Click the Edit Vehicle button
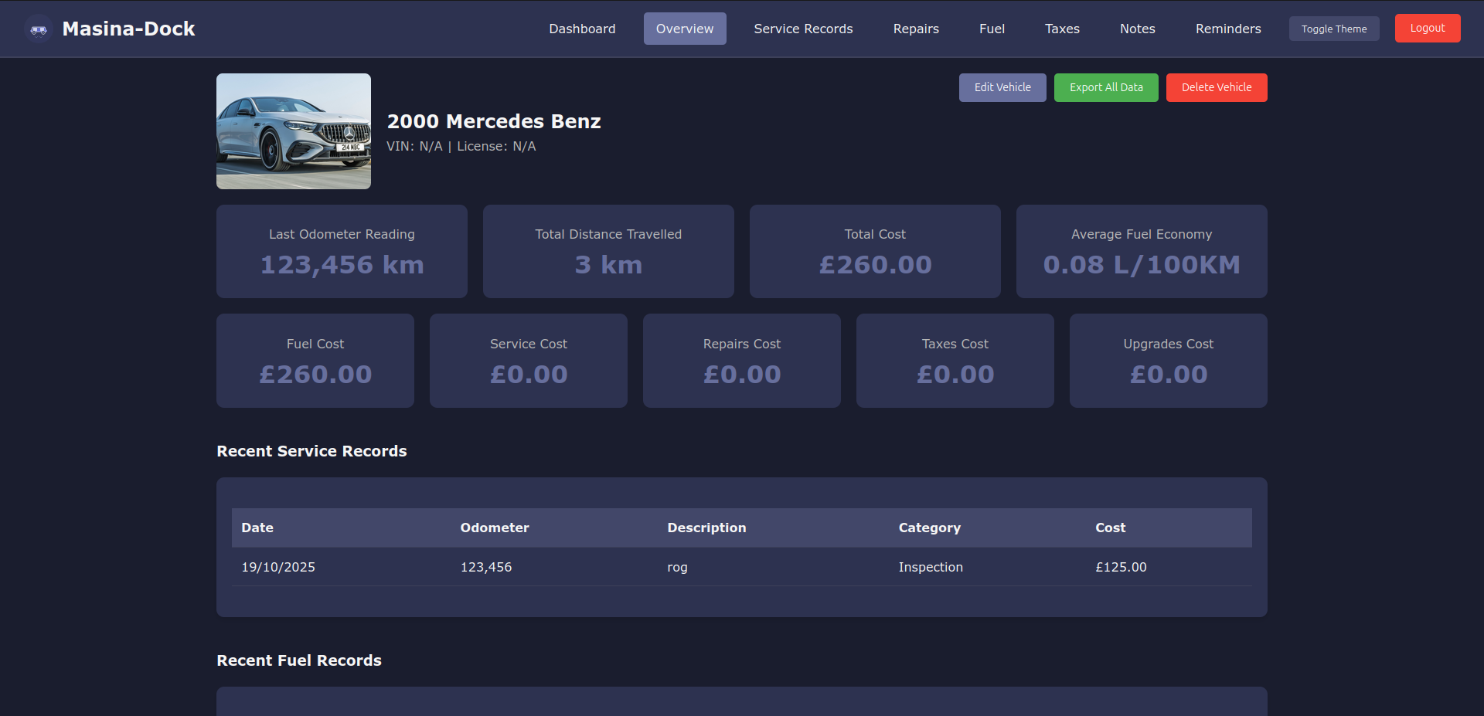 coord(1002,87)
